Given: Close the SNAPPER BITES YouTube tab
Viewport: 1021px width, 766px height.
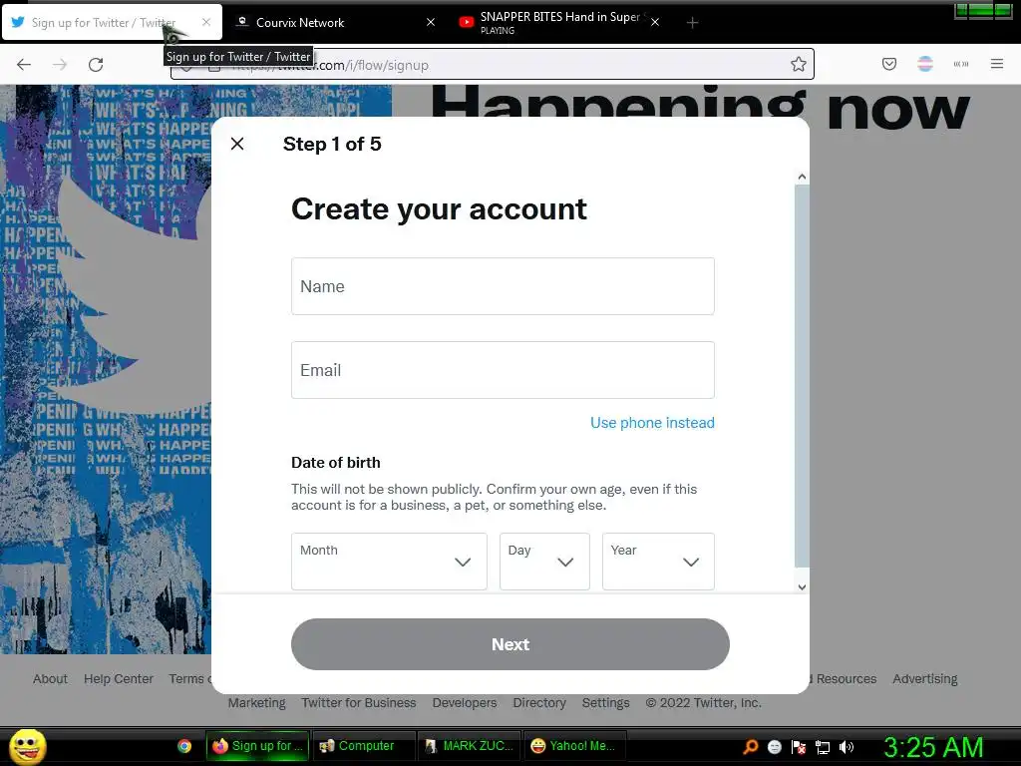Looking at the screenshot, I should pyautogui.click(x=655, y=22).
